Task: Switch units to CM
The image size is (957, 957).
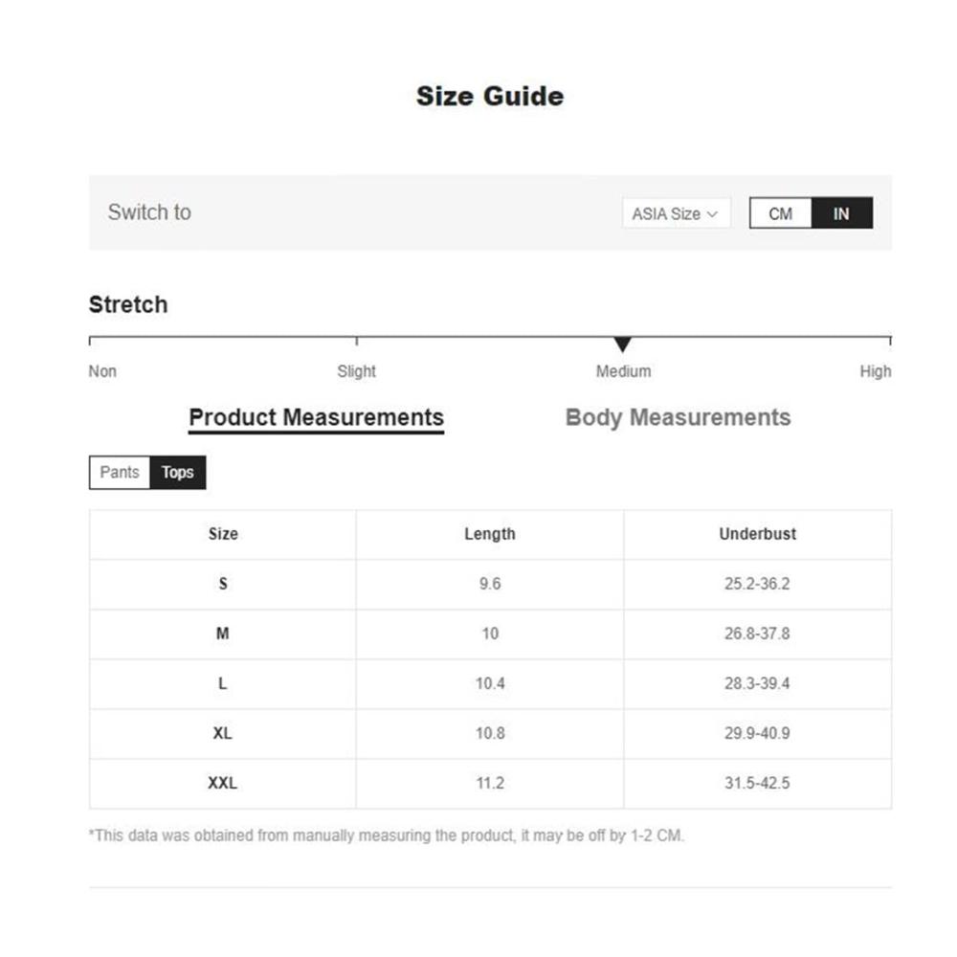Action: [780, 213]
